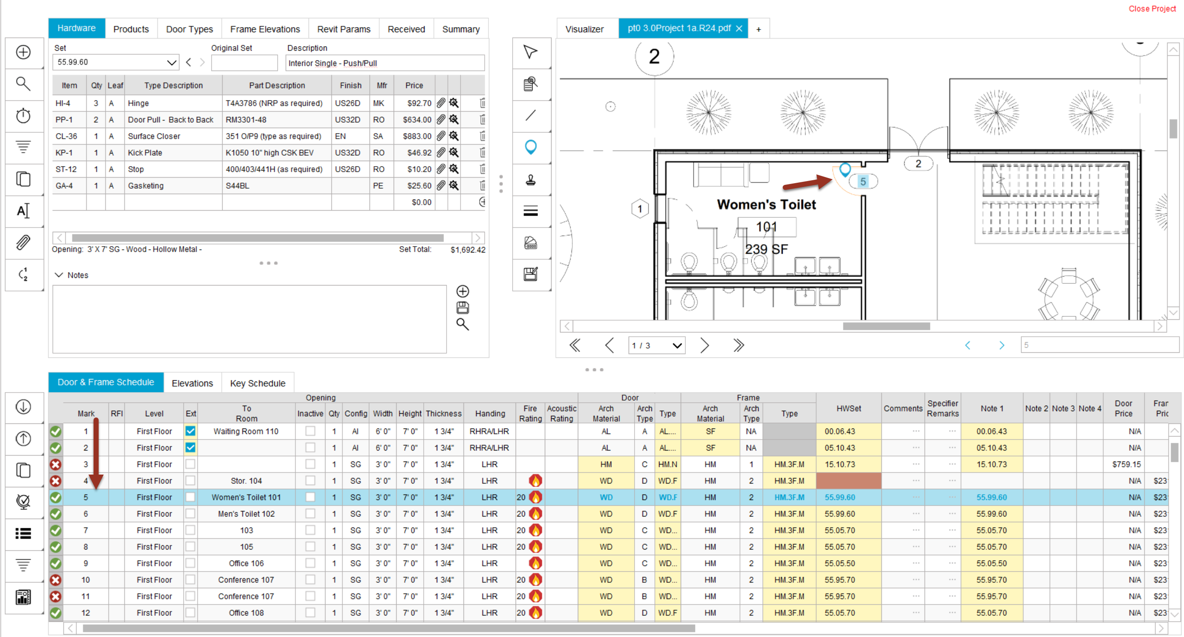The height and width of the screenshot is (637, 1184).
Task: Click the filter lines icon in Hardware sidebar
Action: tap(23, 147)
